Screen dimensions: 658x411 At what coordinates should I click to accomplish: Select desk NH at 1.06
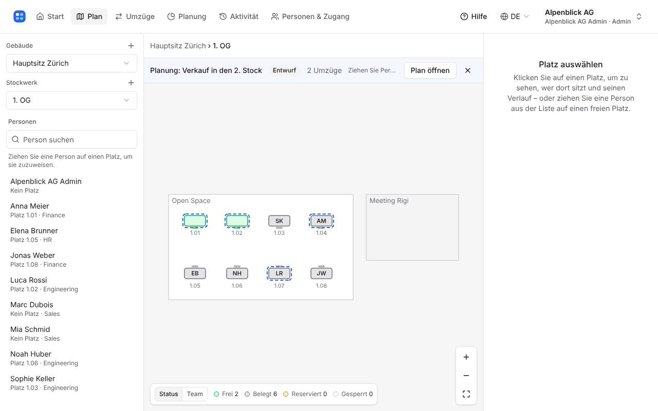[237, 273]
